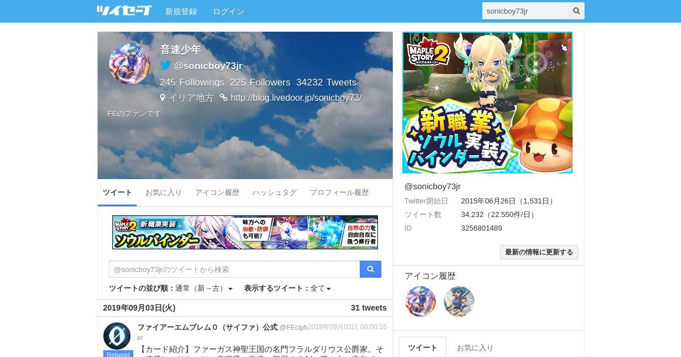Click the magnifier search button in the header
Screen dimensions: 681x357
tap(577, 11)
